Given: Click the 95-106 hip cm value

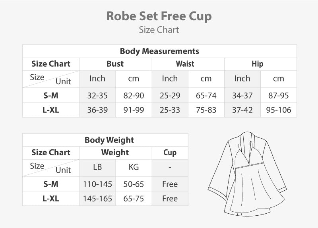Looking at the screenshot, I should (x=279, y=110).
